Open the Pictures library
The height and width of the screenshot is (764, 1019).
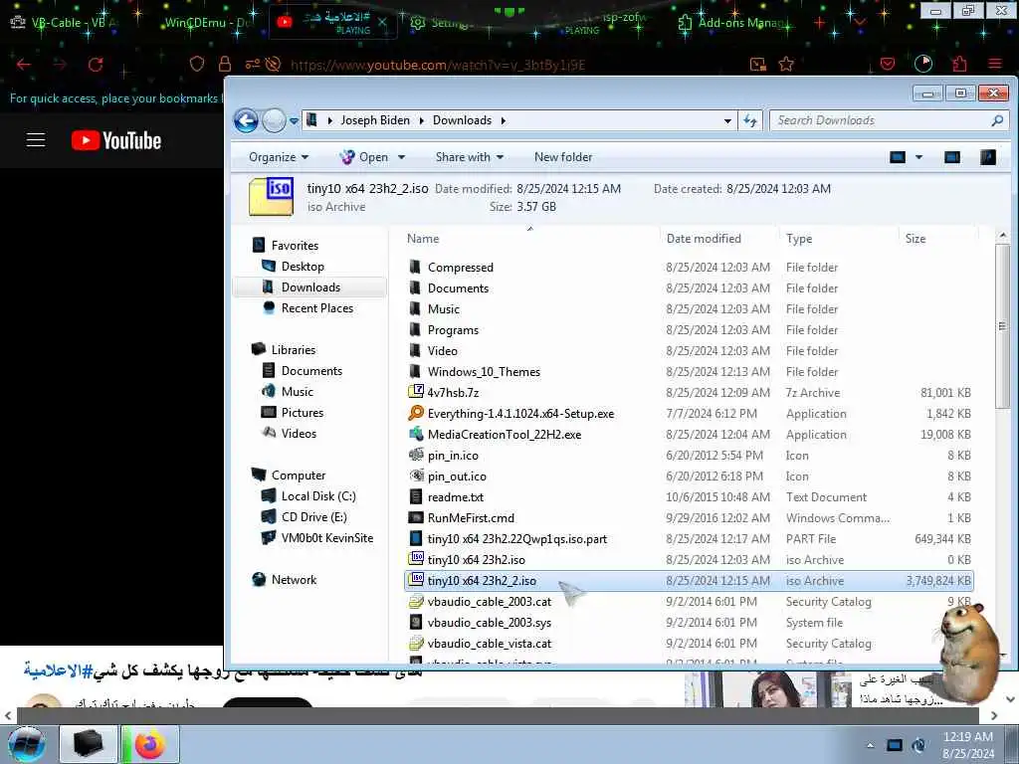(x=302, y=413)
